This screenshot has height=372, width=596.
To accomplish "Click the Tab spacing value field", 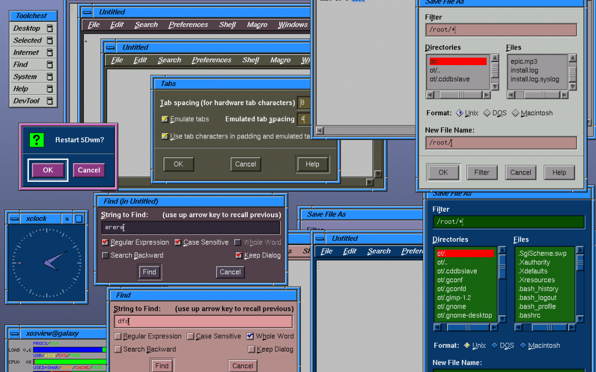I will coord(304,103).
